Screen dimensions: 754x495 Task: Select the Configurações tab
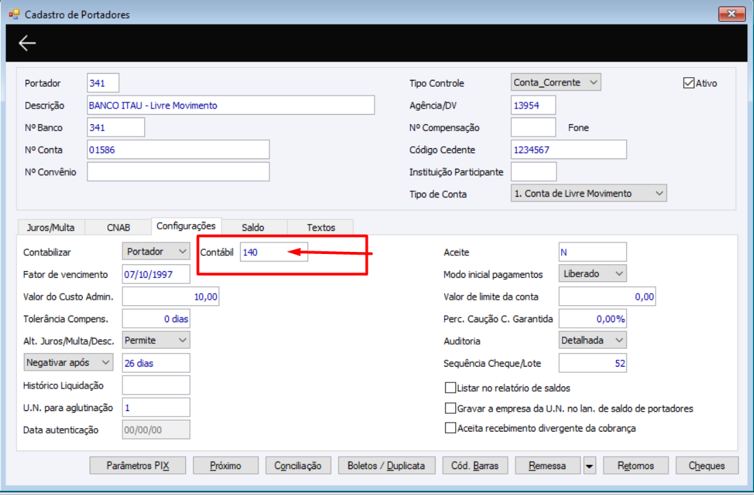click(x=186, y=226)
